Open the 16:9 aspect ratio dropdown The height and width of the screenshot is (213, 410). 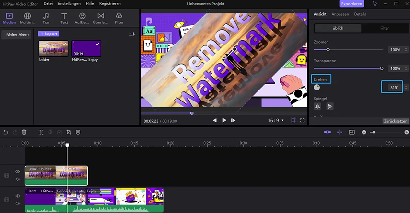(276, 120)
